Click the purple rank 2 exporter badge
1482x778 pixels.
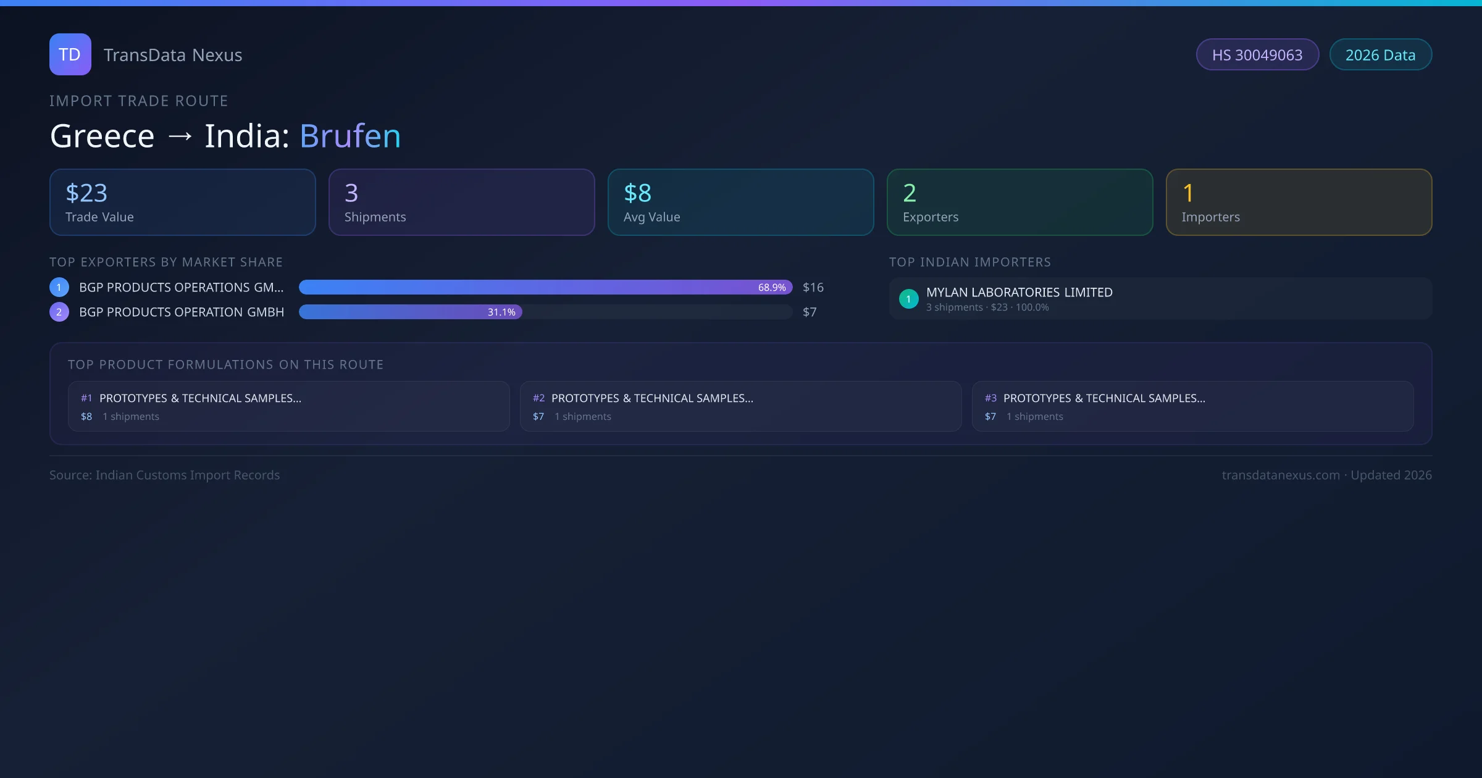point(59,312)
